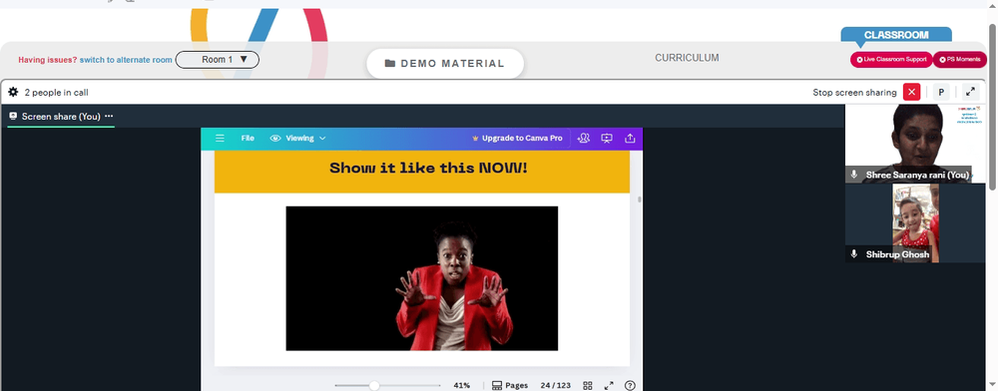Click Upgrade to Canva Pro
The height and width of the screenshot is (391, 998).
point(517,138)
